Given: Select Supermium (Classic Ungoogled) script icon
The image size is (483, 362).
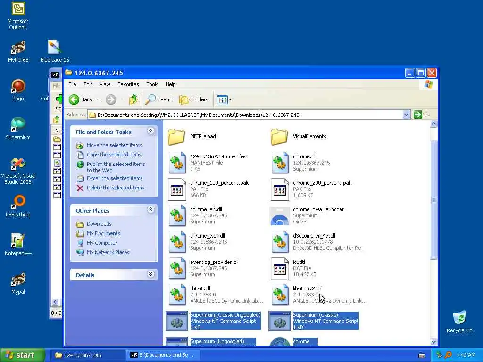Looking at the screenshot, I should [x=177, y=321].
